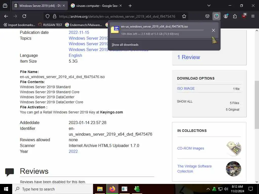
Task: Open the English language link
Action: pyautogui.click(x=75, y=55)
